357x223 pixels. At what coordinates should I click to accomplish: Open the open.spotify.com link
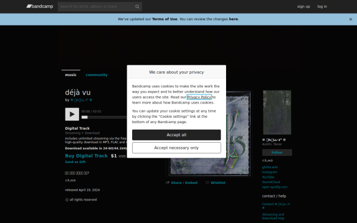point(274,187)
